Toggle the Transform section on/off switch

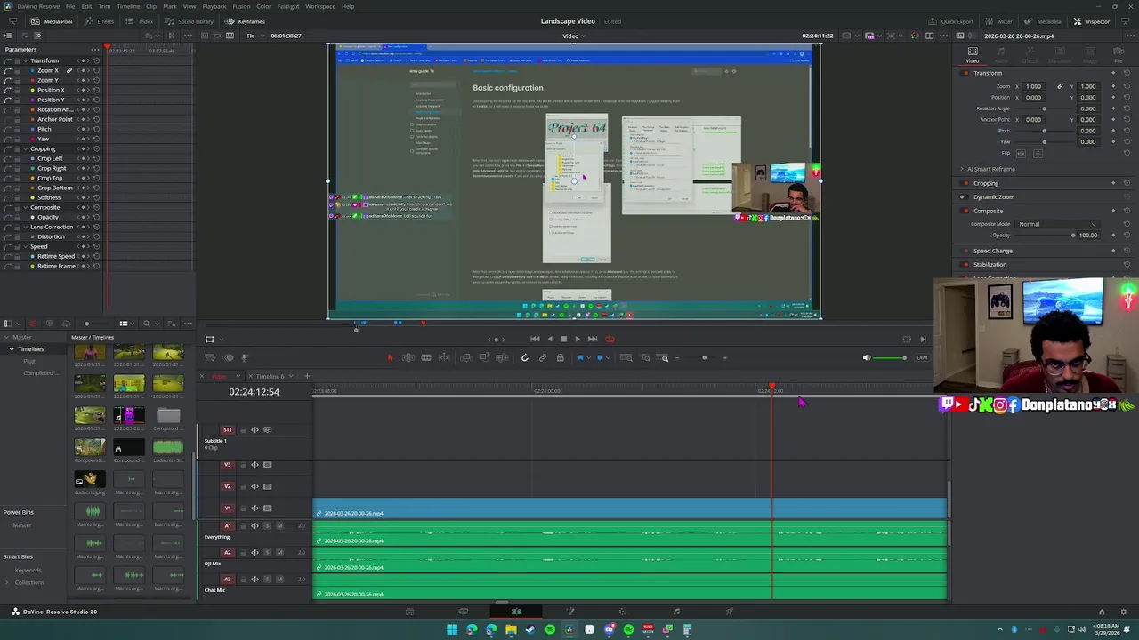(965, 73)
